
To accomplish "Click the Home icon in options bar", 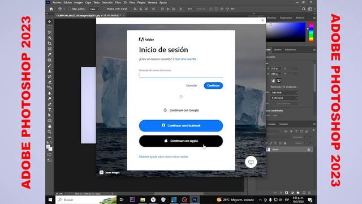I will tap(51, 9).
